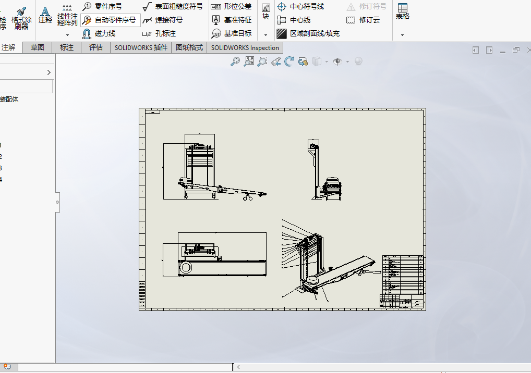Open the 标注 tab
The width and height of the screenshot is (531, 373).
coord(66,48)
